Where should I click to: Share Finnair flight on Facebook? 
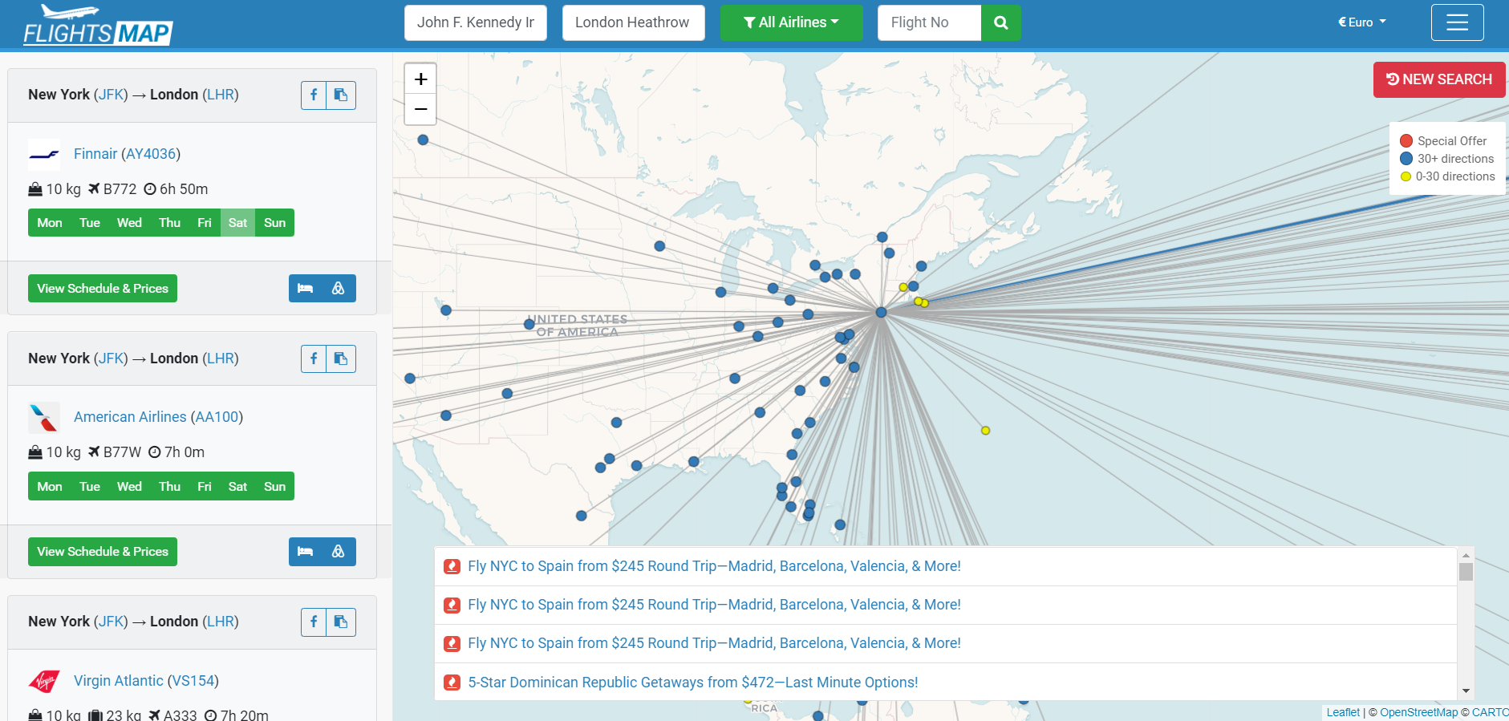[x=314, y=95]
